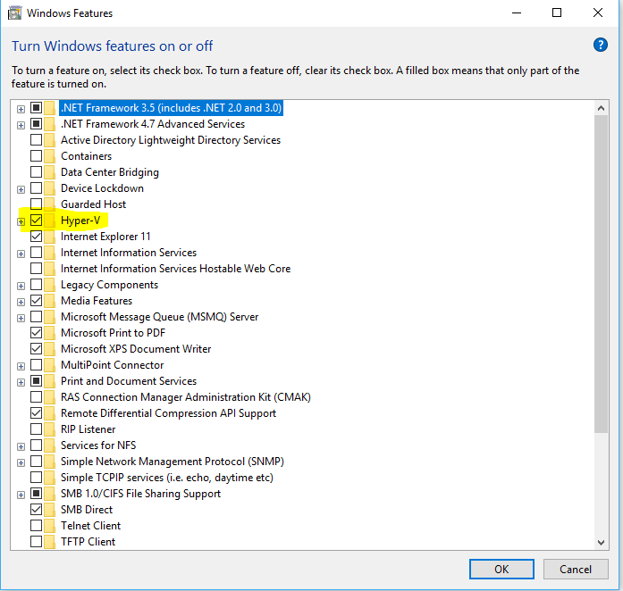Click the Legacy Components folder icon
The image size is (623, 591).
click(x=50, y=285)
